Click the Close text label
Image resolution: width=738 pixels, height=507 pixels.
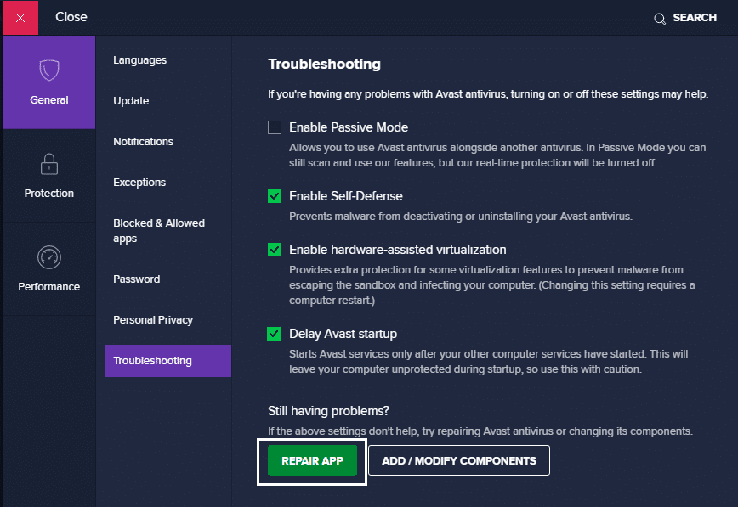tap(71, 17)
